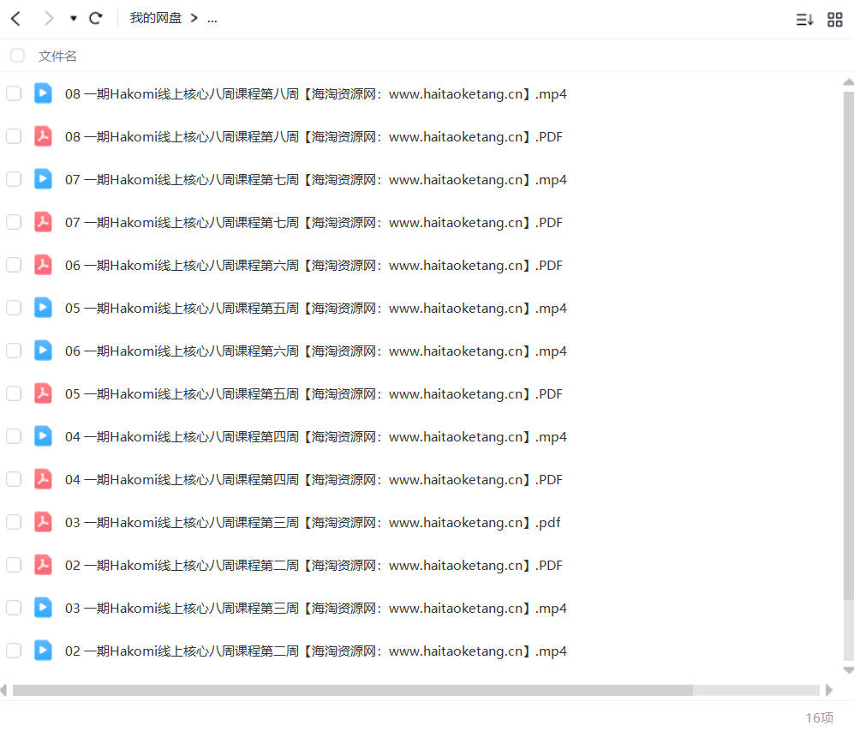Check the box for 04 第四周 .PDF

(14, 479)
